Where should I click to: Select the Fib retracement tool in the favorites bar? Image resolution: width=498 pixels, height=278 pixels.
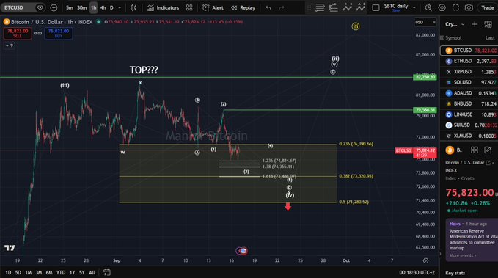coord(333,7)
